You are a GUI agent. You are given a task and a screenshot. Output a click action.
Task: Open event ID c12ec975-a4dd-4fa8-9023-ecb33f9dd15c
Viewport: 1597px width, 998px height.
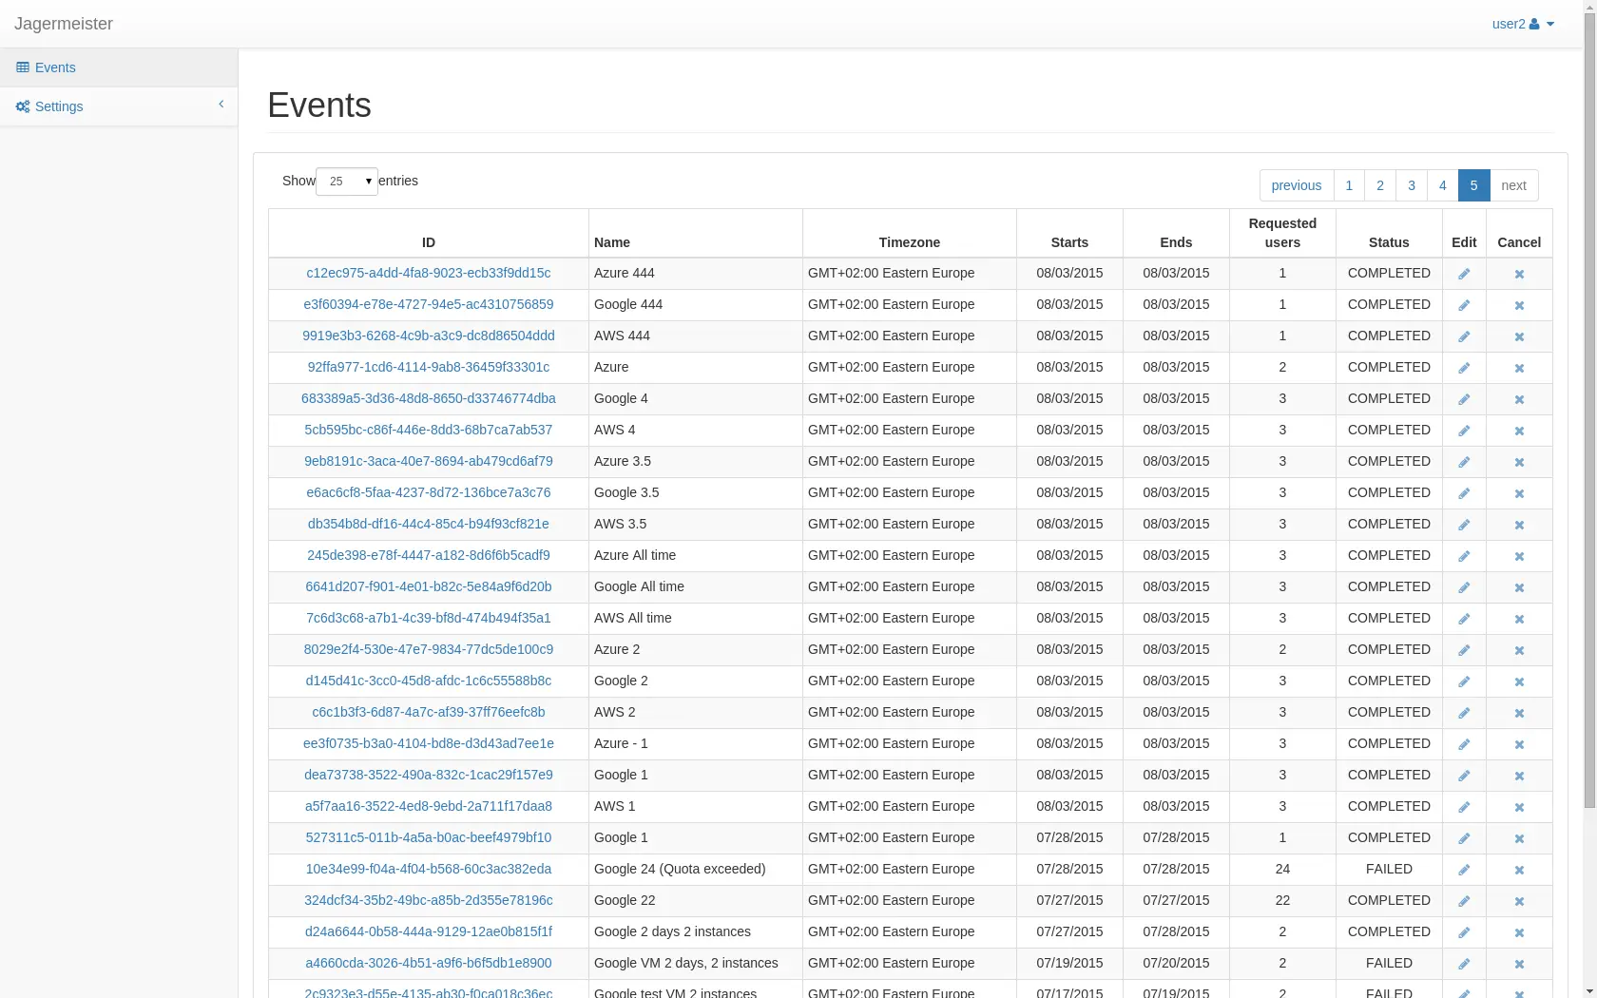[x=428, y=273]
